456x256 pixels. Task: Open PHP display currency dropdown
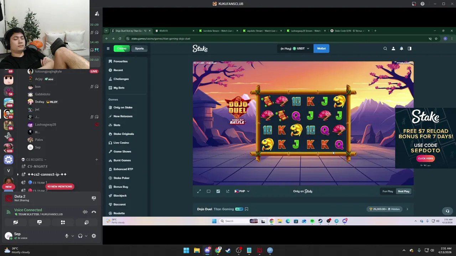(242, 191)
